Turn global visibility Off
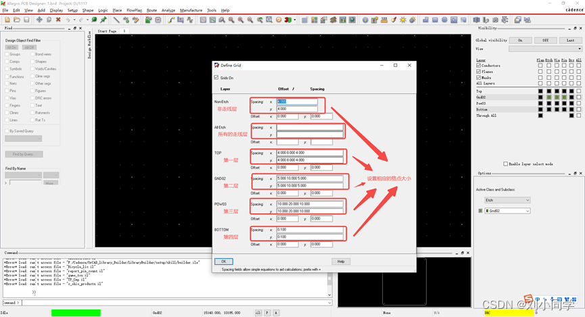Image resolution: width=585 pixels, height=317 pixels. pos(545,41)
